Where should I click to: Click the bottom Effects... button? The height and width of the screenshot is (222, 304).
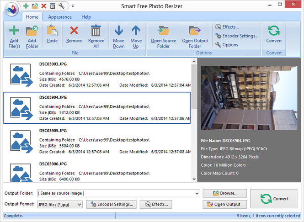pyautogui.click(x=156, y=204)
